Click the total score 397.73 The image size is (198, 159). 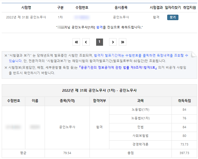tap(184, 153)
